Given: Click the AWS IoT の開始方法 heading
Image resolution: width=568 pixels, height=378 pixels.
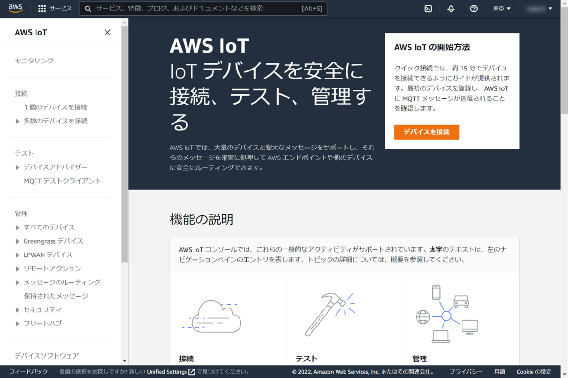Looking at the screenshot, I should [432, 47].
